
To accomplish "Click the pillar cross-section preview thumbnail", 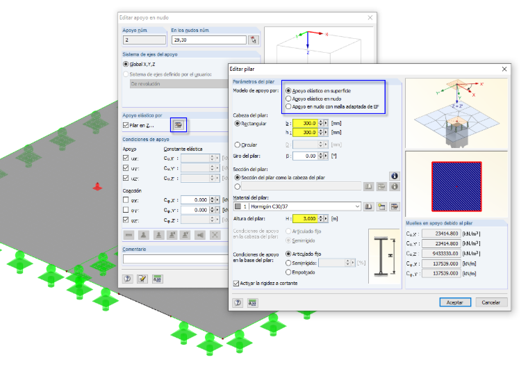I will pos(456,186).
